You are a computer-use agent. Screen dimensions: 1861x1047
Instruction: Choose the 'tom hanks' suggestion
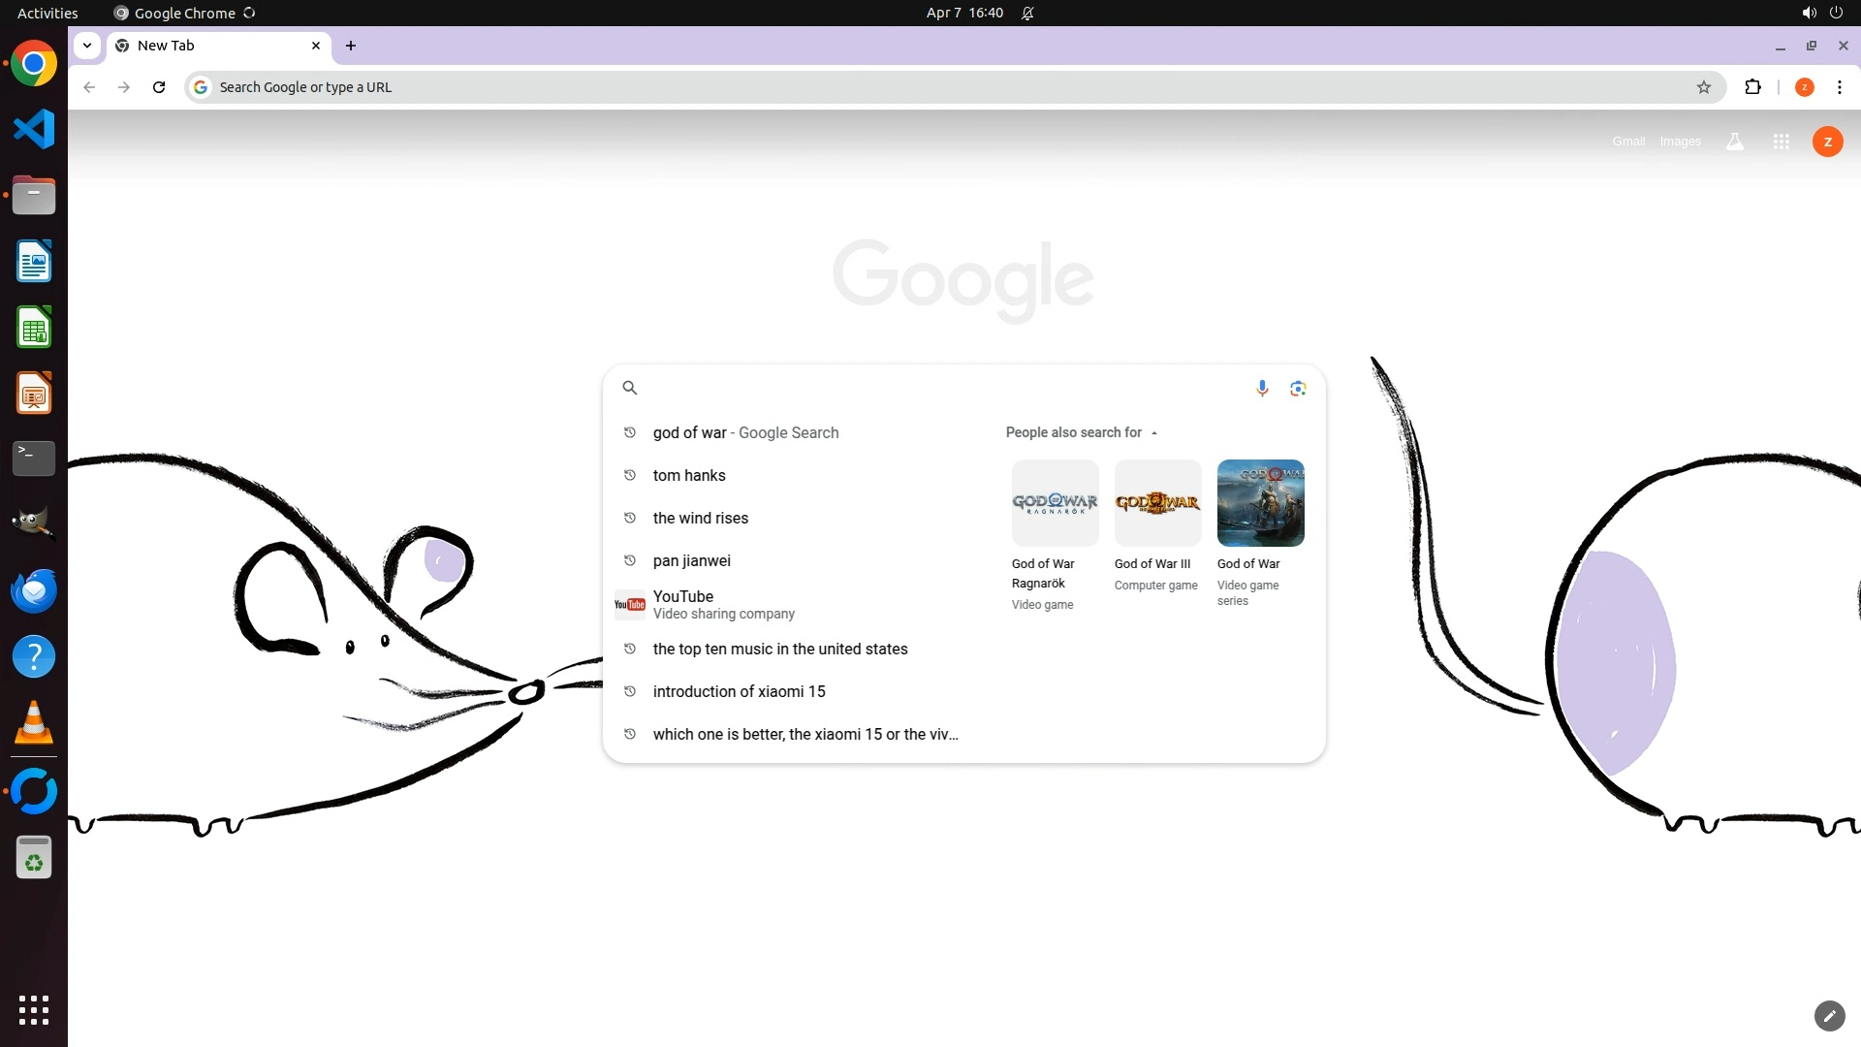pos(689,475)
